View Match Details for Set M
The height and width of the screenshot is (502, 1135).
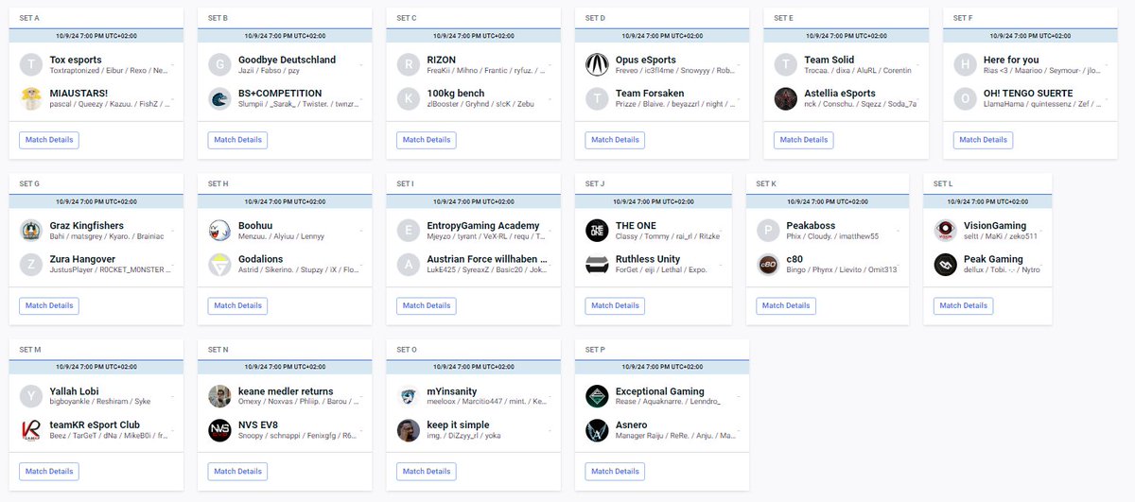click(x=49, y=471)
